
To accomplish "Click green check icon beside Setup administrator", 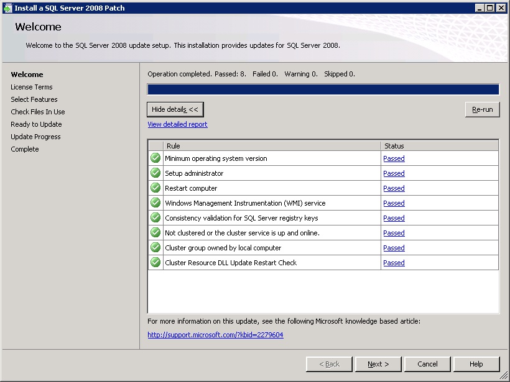I will tap(155, 173).
